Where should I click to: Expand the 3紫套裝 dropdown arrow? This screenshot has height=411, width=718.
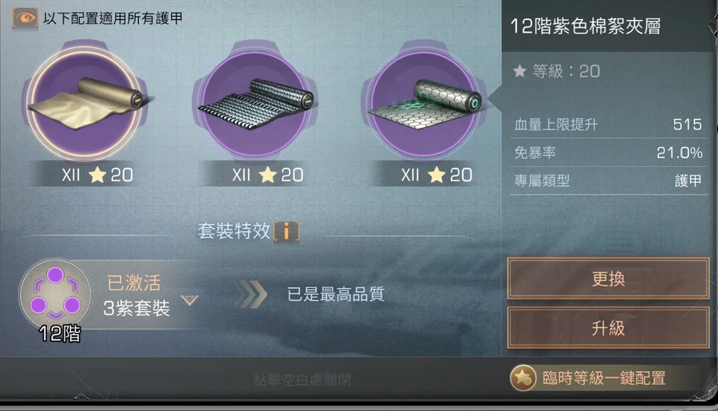click(189, 300)
